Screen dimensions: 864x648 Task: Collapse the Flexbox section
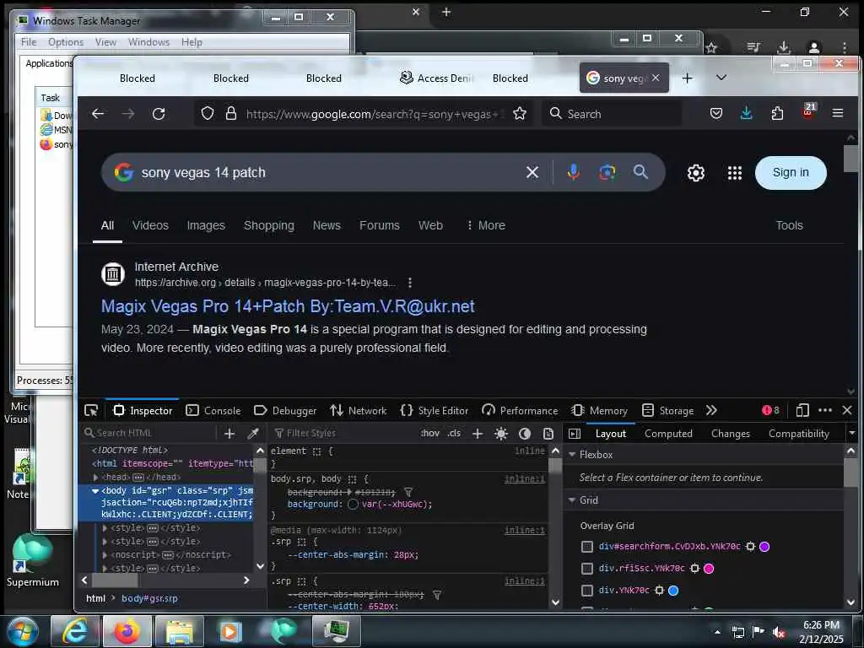pos(572,455)
